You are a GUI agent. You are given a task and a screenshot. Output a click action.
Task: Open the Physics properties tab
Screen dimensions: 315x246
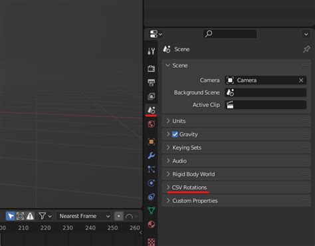click(152, 183)
